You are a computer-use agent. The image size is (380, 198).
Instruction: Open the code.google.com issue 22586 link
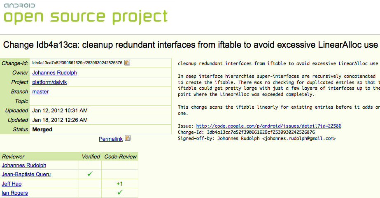pos(269,126)
